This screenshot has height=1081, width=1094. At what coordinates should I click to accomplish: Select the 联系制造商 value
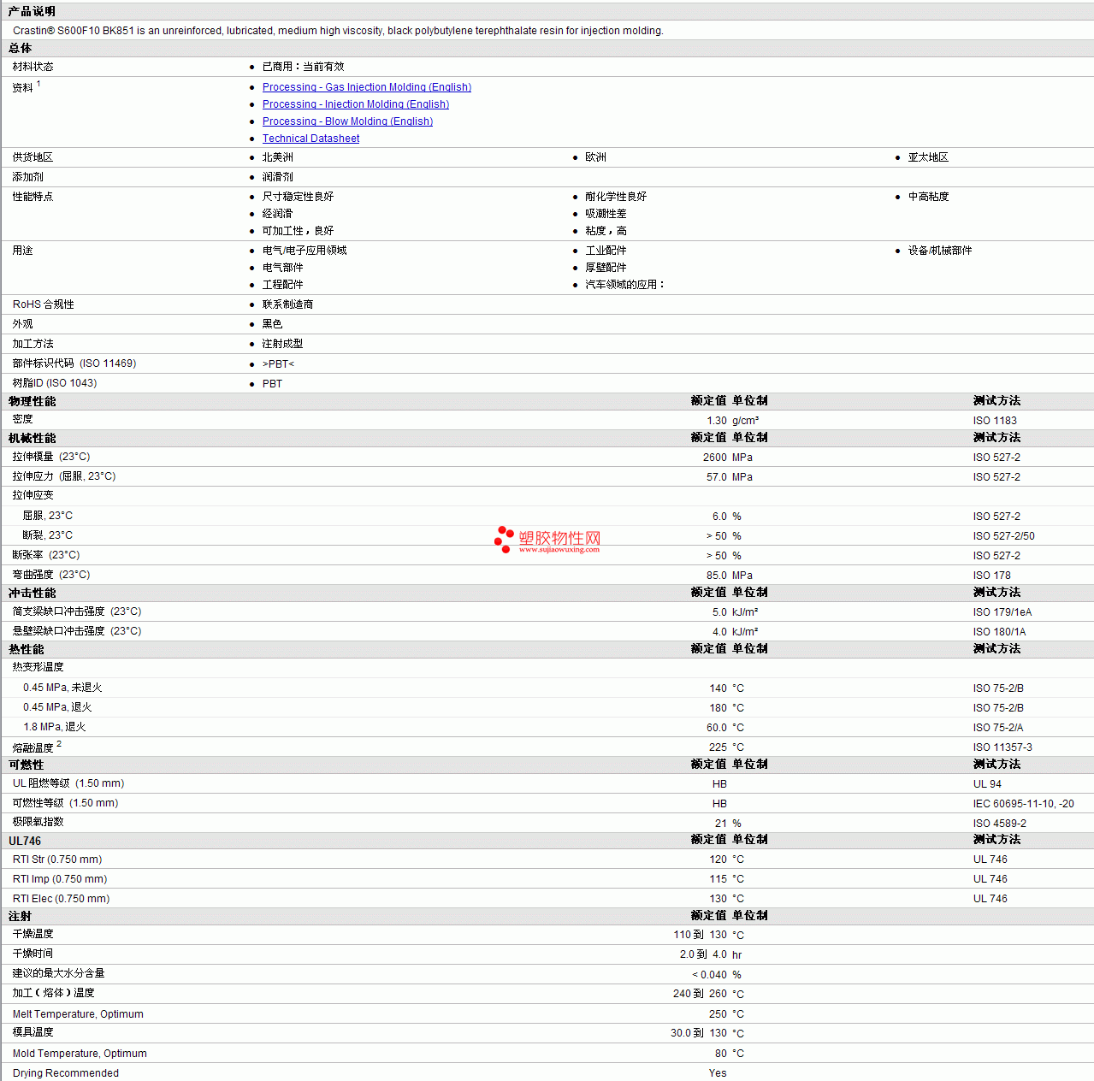click(287, 304)
